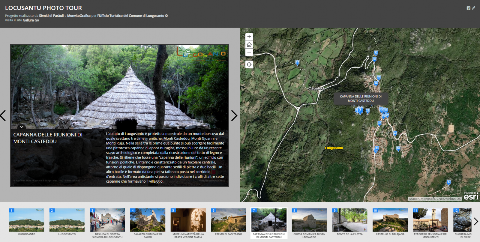Click the Esri logo on the map
This screenshot has width=480, height=242.
(x=471, y=196)
